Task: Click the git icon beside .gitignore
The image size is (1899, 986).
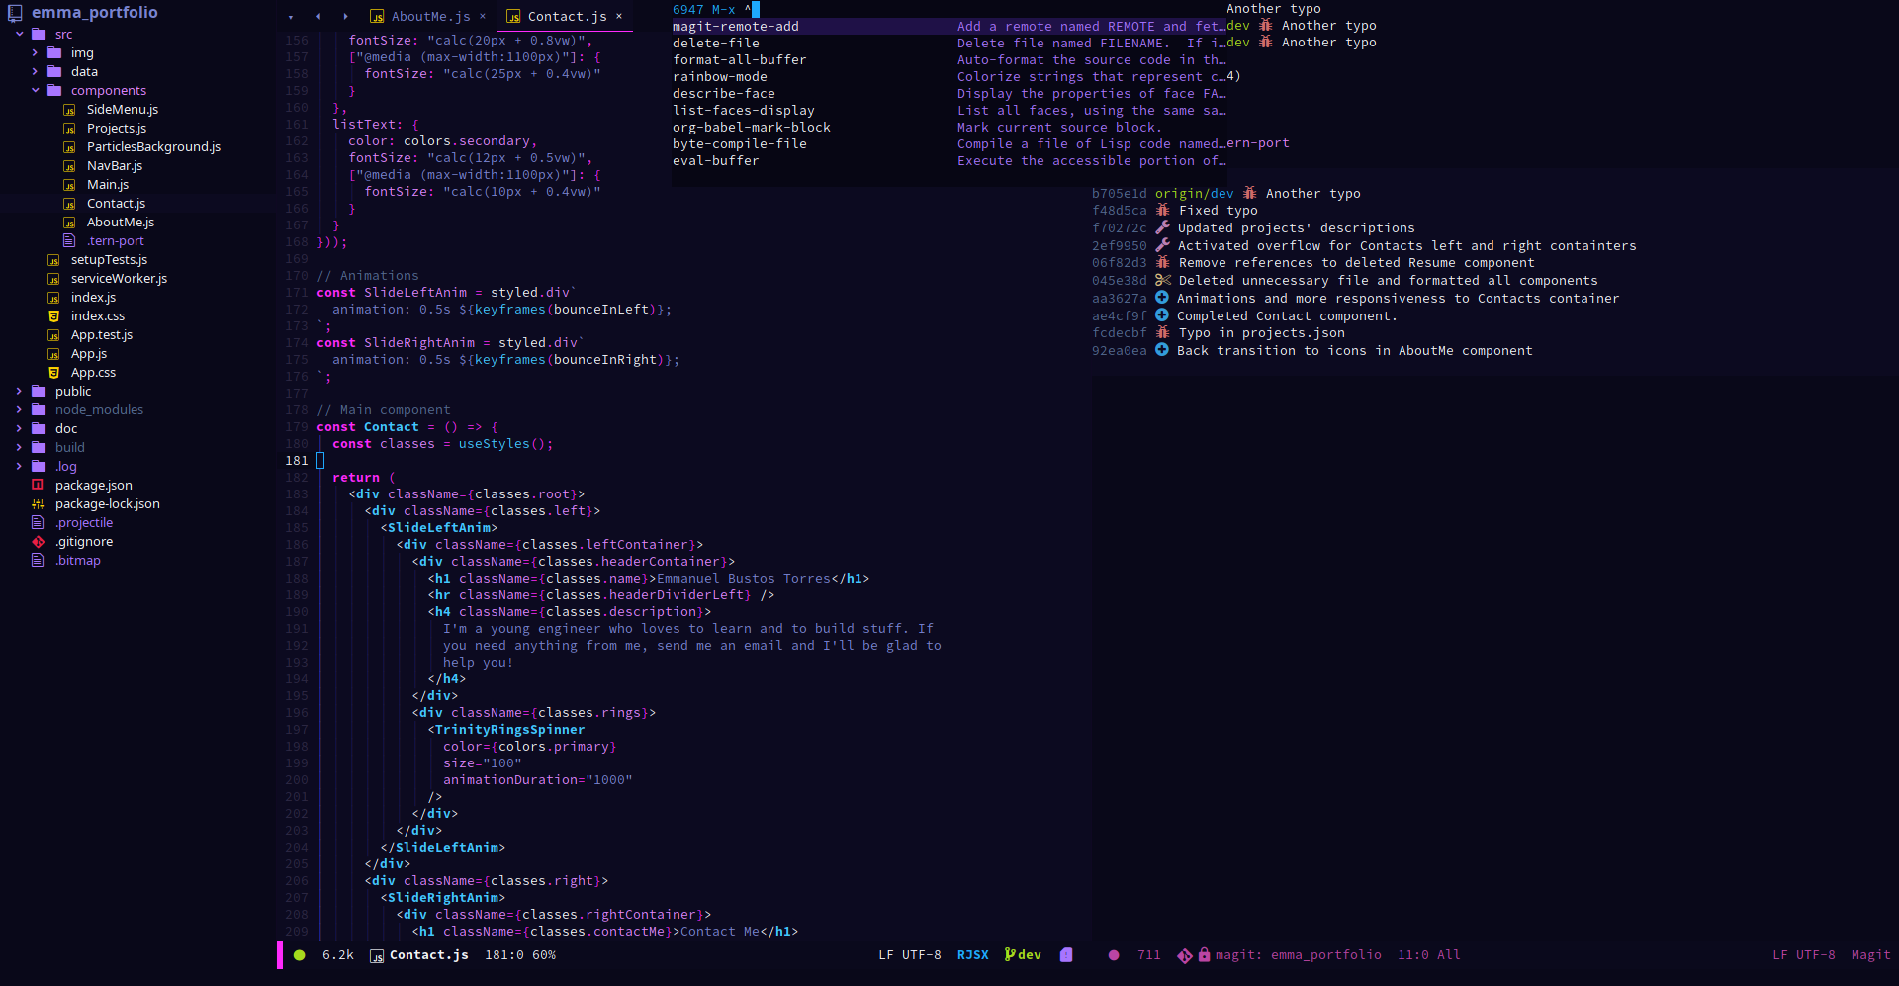Action: click(x=39, y=542)
